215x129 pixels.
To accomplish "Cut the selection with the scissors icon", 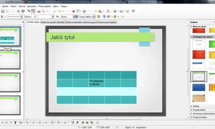I will tap(39, 11).
